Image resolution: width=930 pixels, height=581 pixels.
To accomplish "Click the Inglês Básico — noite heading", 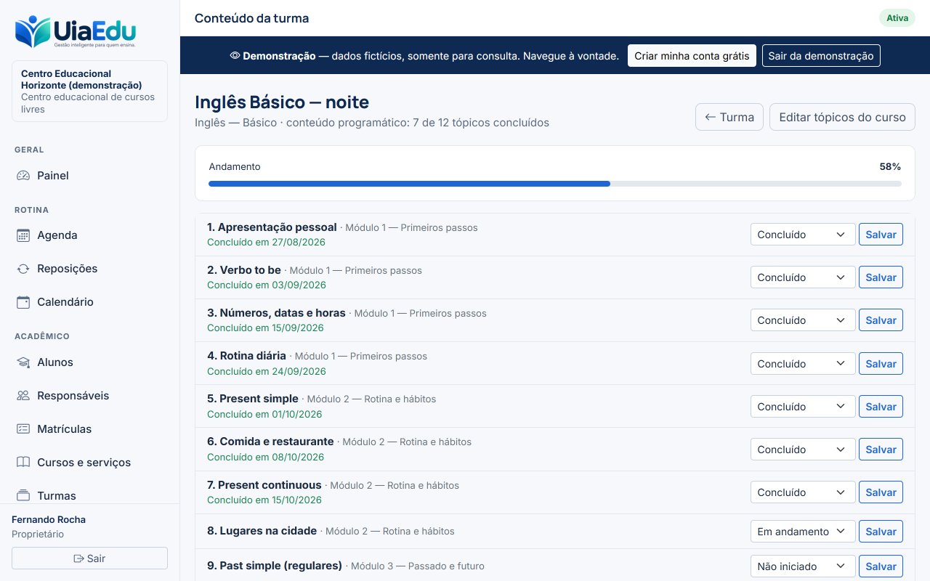I will tap(282, 102).
